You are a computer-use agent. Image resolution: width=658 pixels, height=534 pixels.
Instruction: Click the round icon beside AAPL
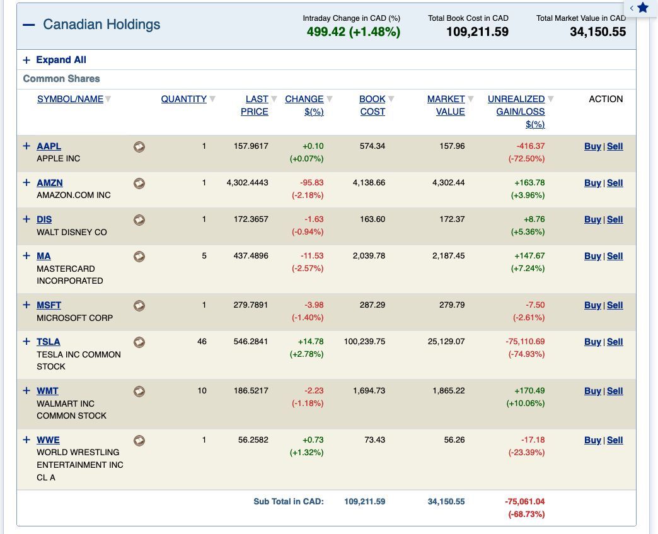tap(139, 147)
